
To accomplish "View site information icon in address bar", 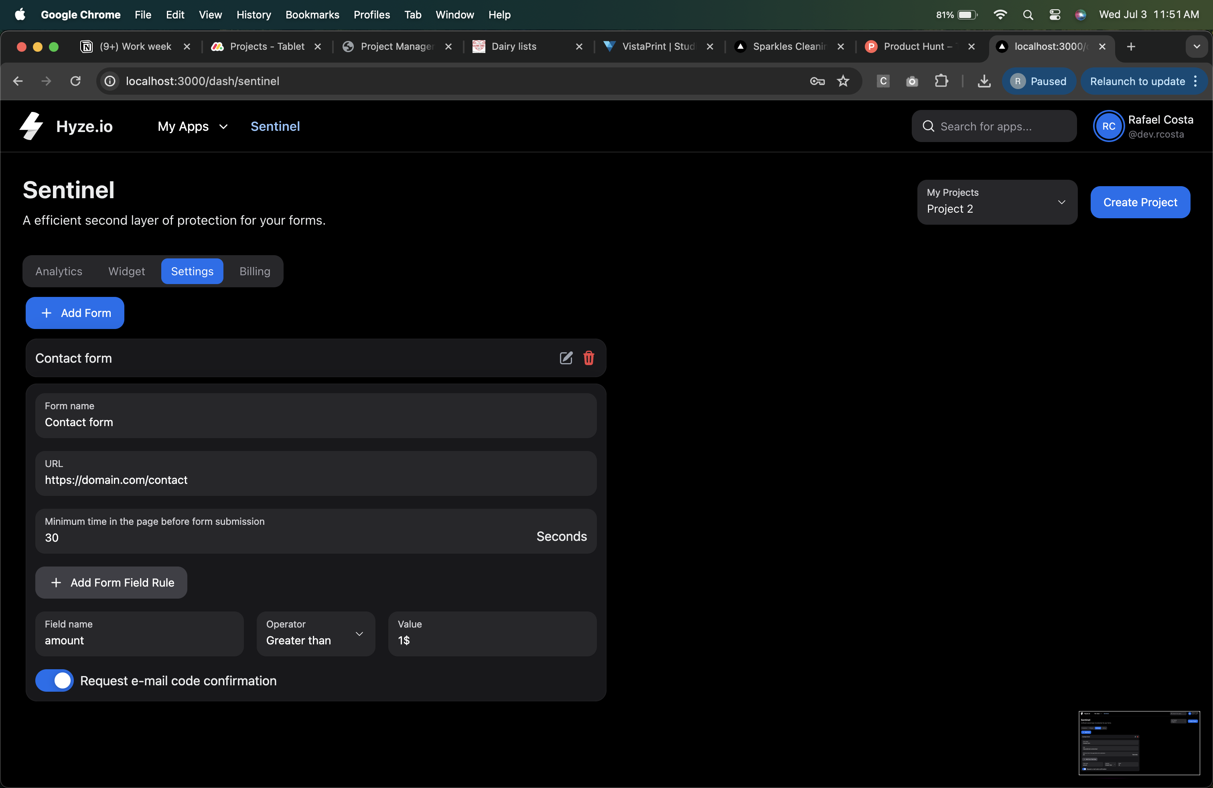I will tap(110, 81).
